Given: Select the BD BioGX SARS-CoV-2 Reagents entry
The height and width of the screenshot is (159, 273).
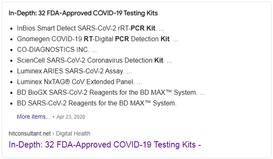Looking at the screenshot, I should tap(111, 93).
